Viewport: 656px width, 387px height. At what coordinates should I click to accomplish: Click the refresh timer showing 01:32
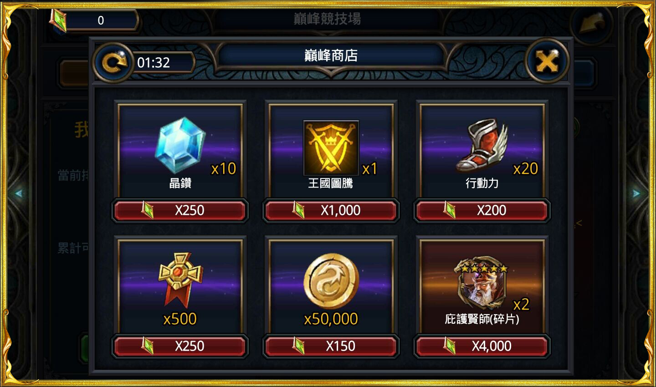pyautogui.click(x=154, y=62)
